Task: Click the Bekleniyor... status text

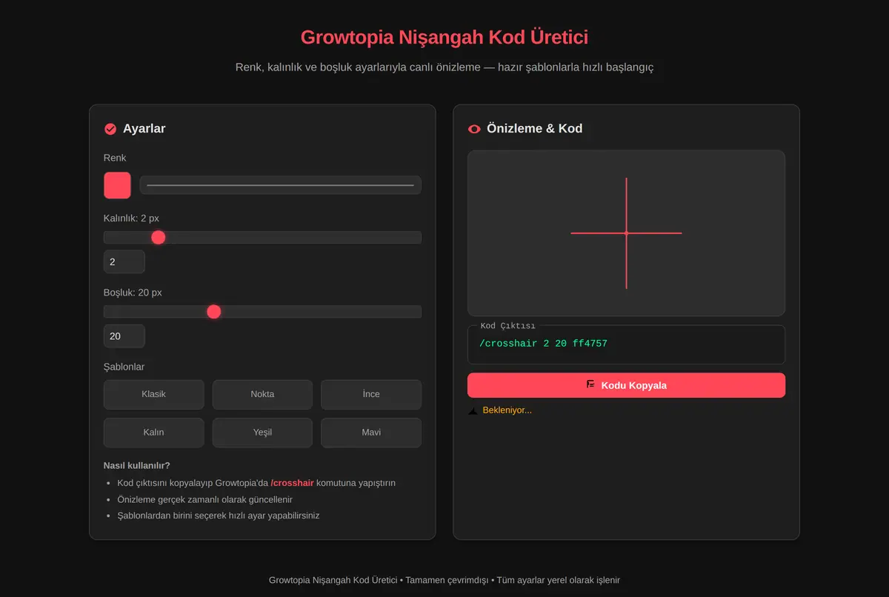Action: pyautogui.click(x=507, y=410)
